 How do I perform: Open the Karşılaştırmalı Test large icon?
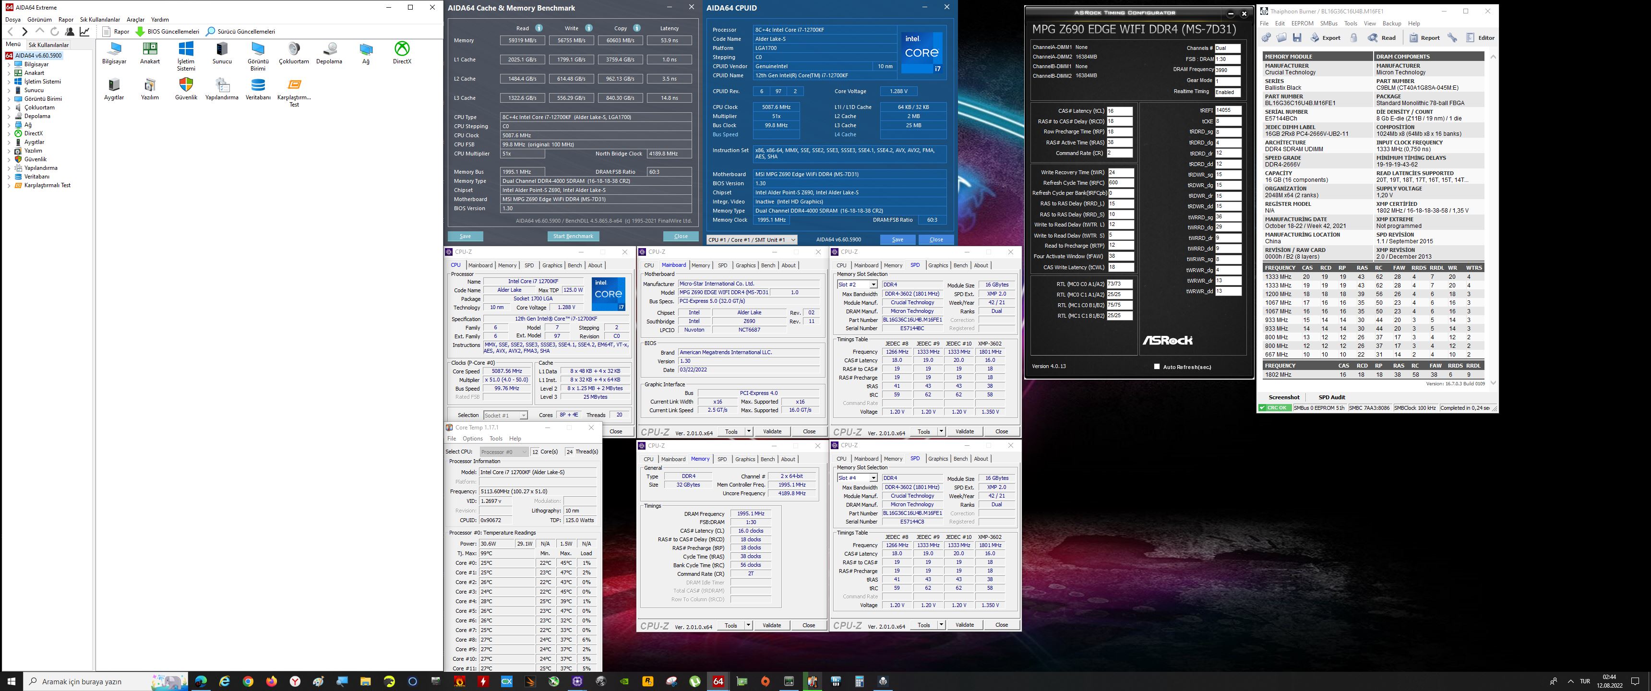coord(294,93)
